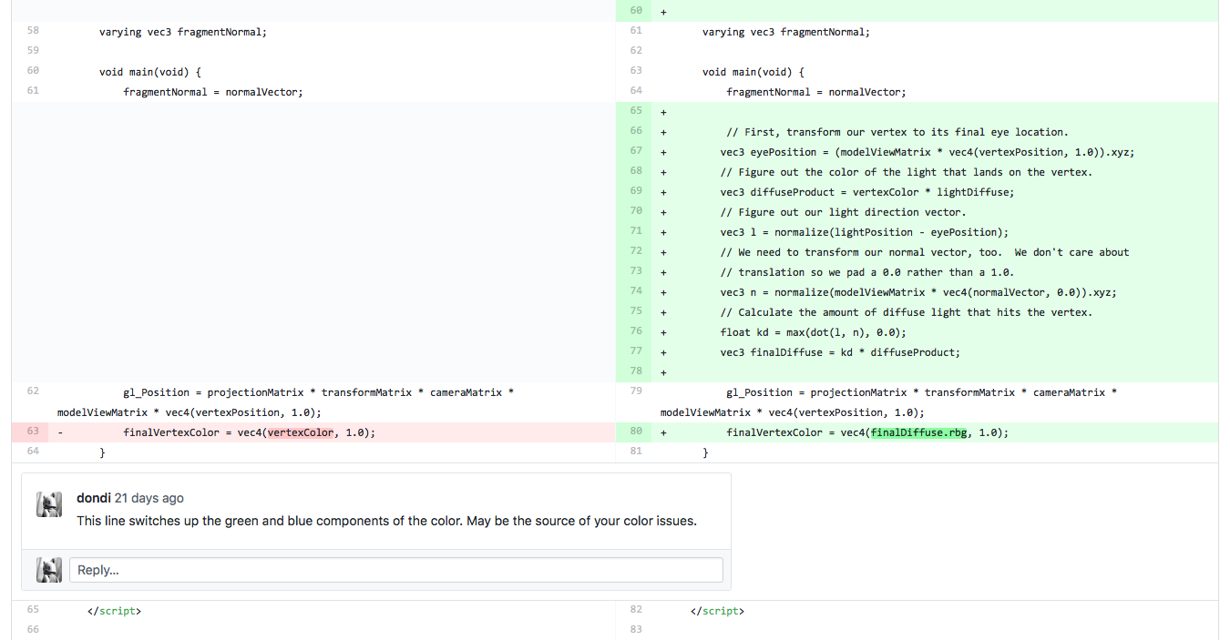The width and height of the screenshot is (1230, 640).
Task: Click the plus marker on line 71
Action: click(663, 232)
